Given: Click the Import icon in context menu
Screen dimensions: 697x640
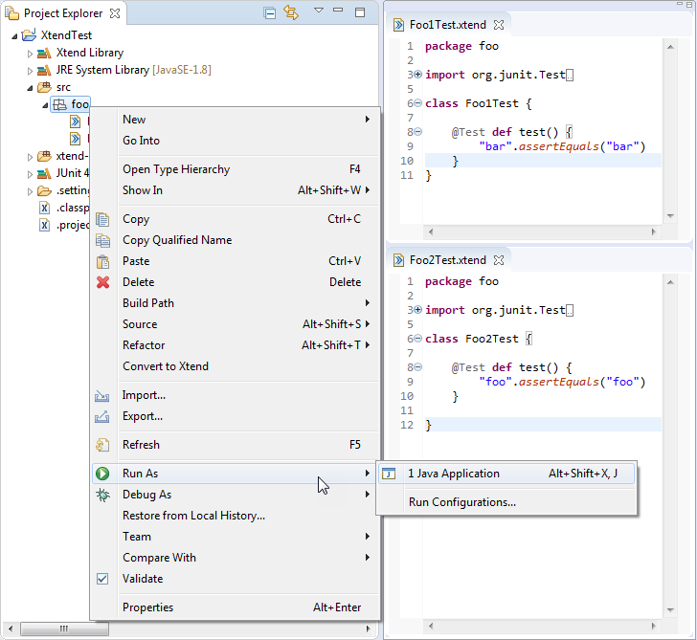Looking at the screenshot, I should (x=101, y=396).
